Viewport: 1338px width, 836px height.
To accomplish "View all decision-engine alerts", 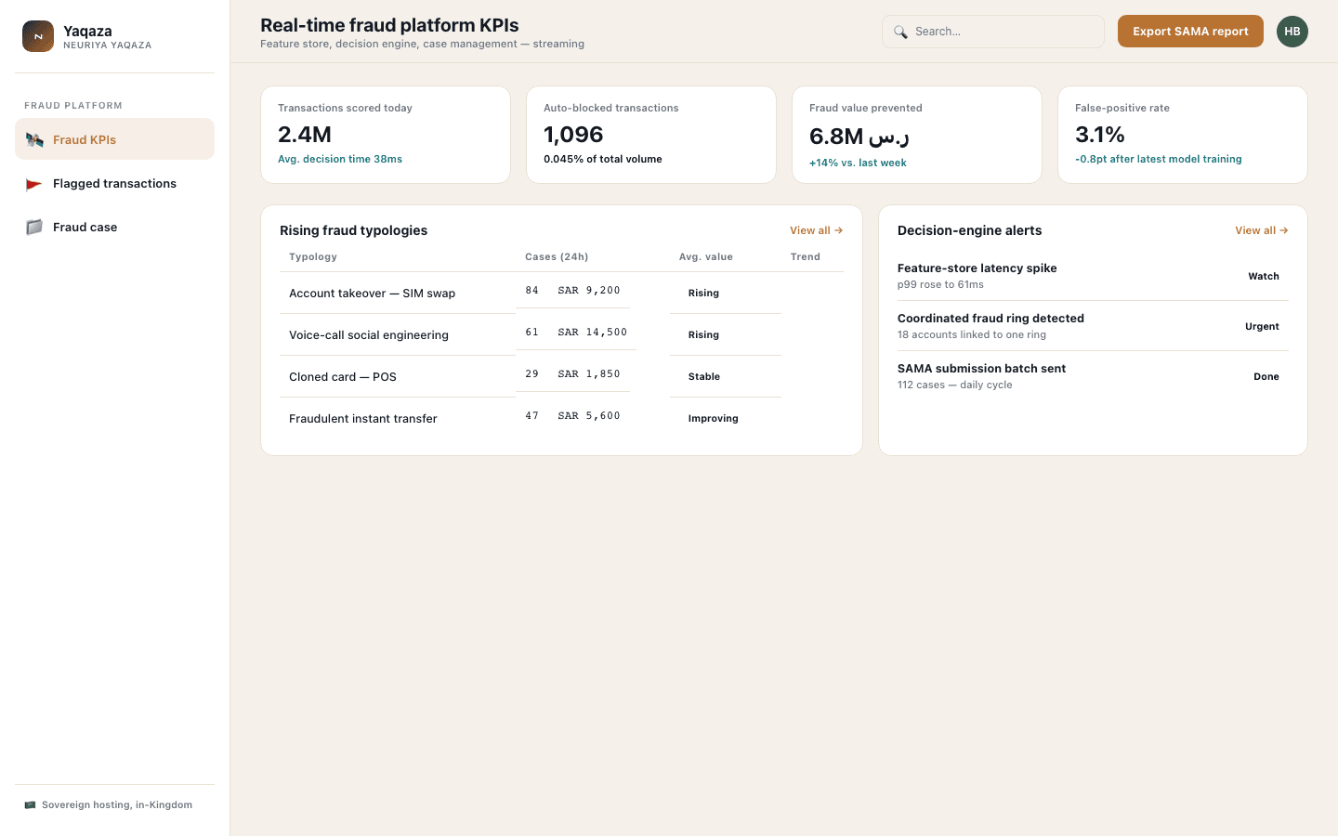I will pyautogui.click(x=1261, y=230).
